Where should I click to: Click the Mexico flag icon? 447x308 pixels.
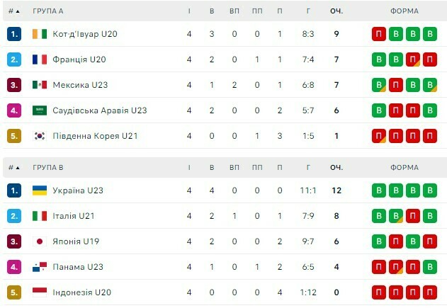[x=40, y=85]
